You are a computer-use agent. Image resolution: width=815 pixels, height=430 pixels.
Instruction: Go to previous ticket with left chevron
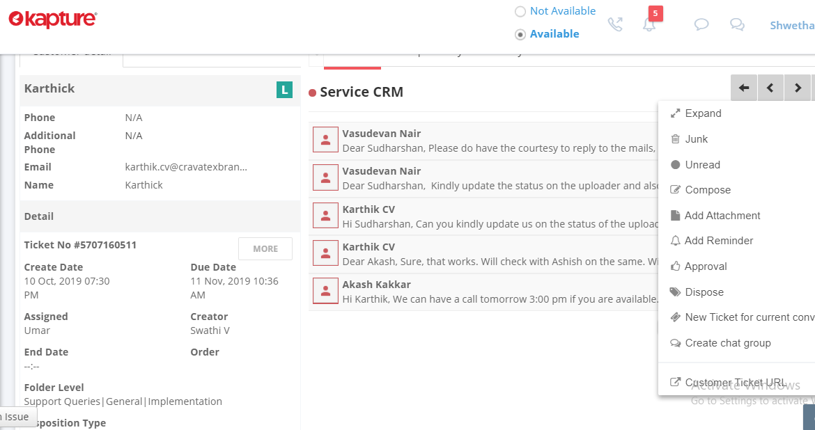(x=770, y=88)
